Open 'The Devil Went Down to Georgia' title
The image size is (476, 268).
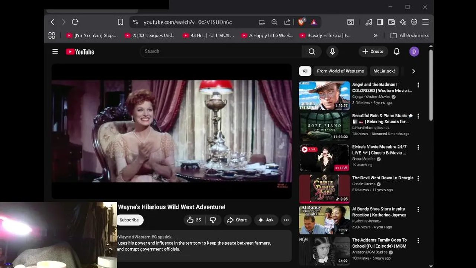(x=383, y=178)
